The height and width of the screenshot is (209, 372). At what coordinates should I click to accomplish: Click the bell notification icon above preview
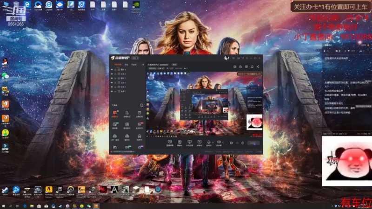(252, 66)
